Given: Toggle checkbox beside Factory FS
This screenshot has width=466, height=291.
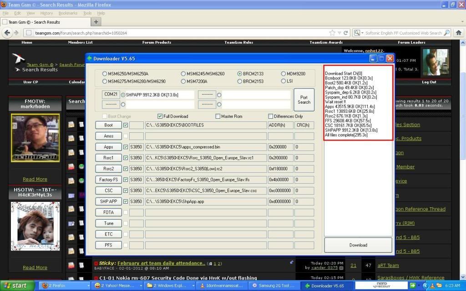Looking at the screenshot, I should (x=126, y=180).
